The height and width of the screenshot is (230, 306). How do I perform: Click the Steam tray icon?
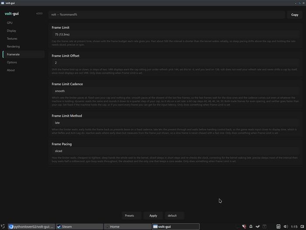click(x=257, y=226)
